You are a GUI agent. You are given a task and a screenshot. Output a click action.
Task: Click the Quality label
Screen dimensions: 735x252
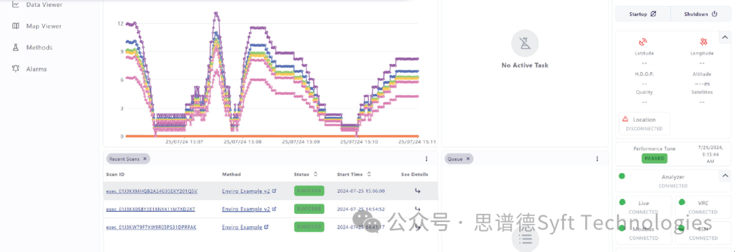coord(644,92)
